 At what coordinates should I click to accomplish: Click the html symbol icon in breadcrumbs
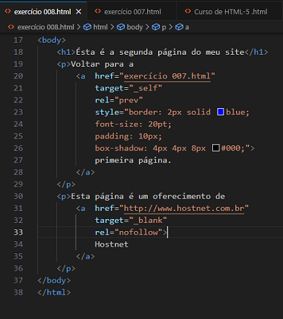click(87, 27)
